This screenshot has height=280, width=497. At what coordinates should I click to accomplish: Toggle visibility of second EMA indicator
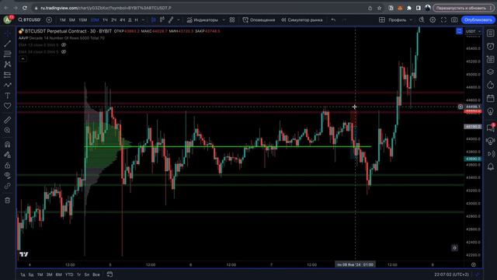click(64, 52)
